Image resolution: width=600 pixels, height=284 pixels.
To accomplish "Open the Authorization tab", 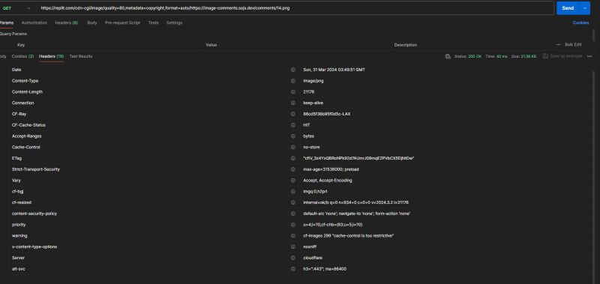I will point(34,23).
